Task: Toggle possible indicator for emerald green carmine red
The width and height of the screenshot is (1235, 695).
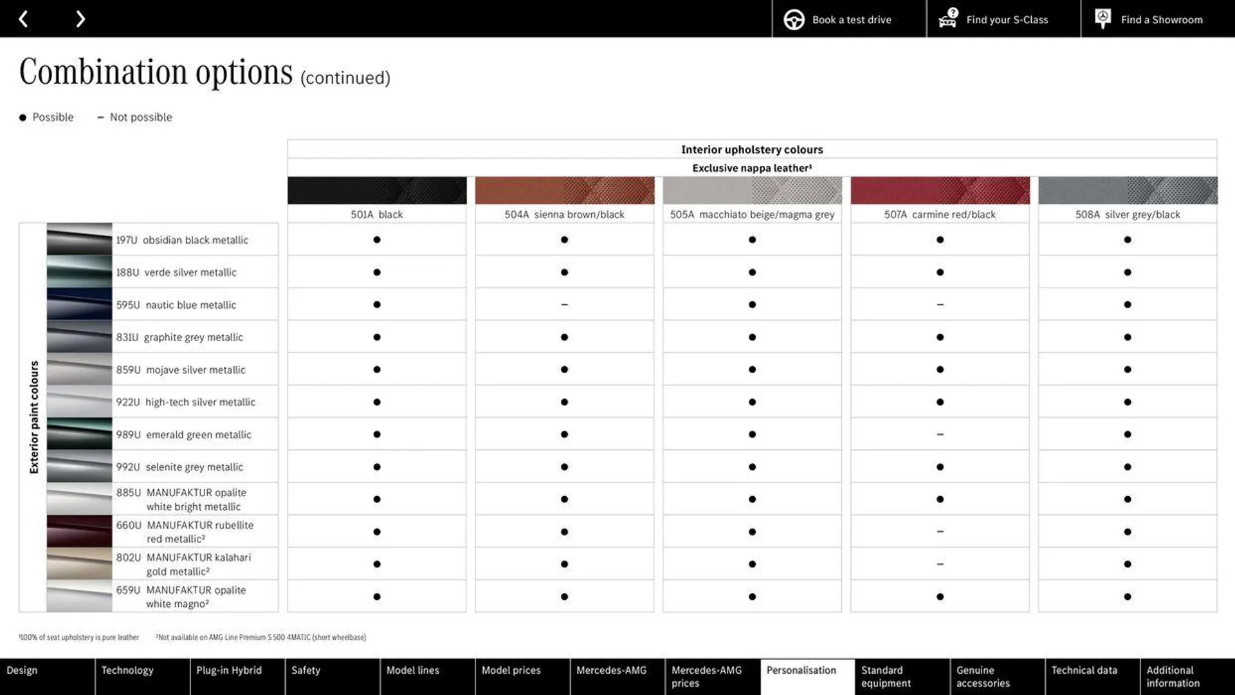Action: [940, 434]
